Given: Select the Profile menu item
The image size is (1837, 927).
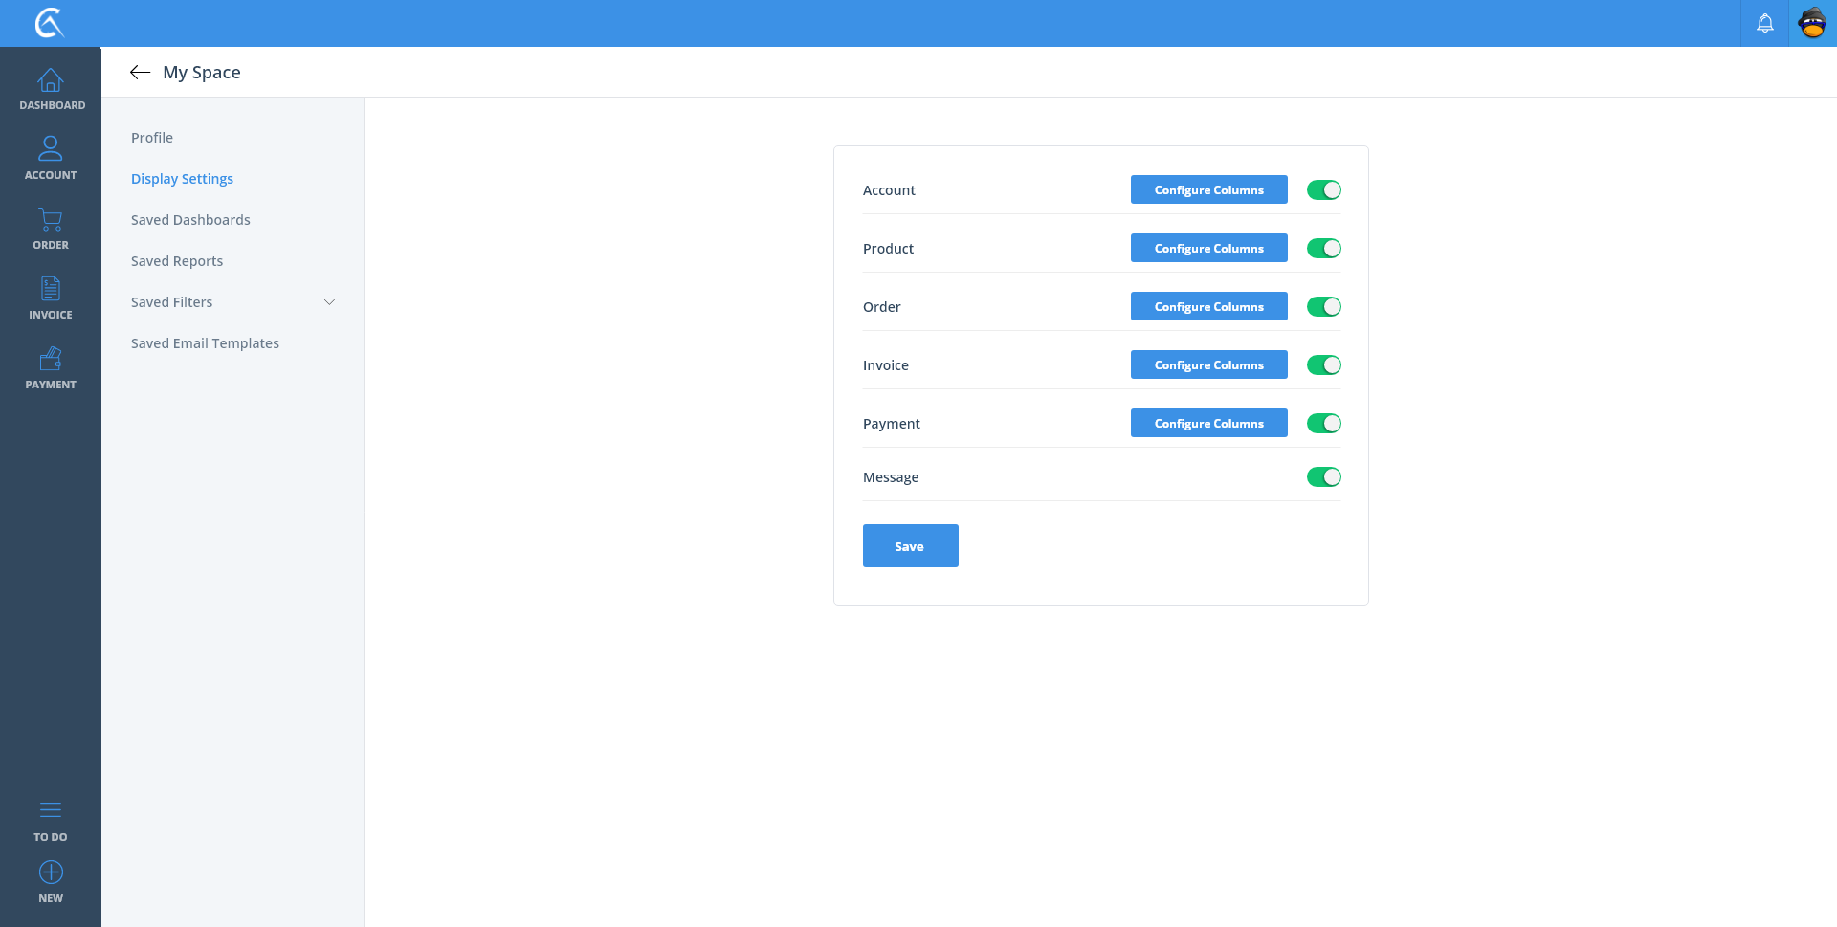Looking at the screenshot, I should click(152, 138).
